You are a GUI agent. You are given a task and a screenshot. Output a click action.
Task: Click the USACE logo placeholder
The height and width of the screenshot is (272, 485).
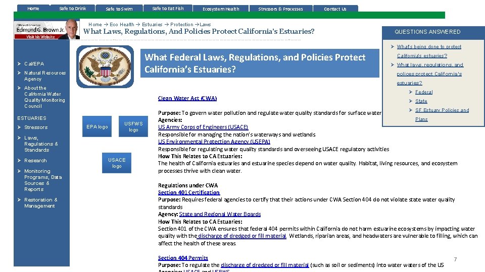117,163
